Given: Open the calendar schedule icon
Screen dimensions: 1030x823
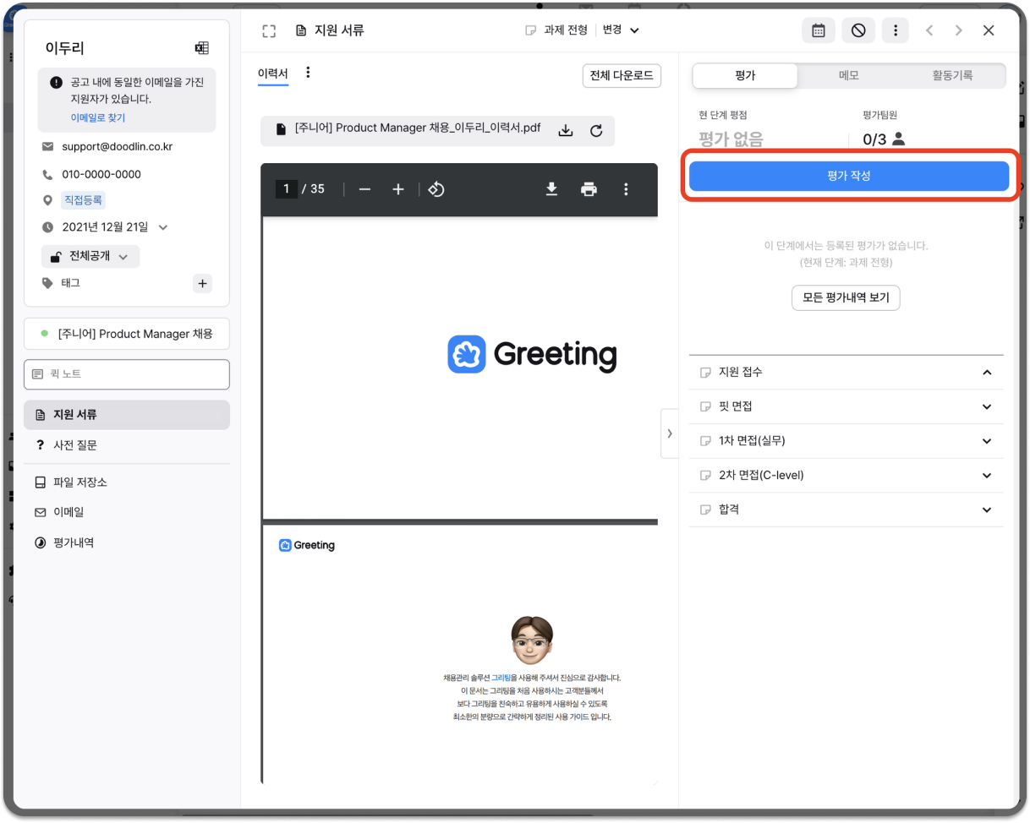Looking at the screenshot, I should tap(818, 30).
